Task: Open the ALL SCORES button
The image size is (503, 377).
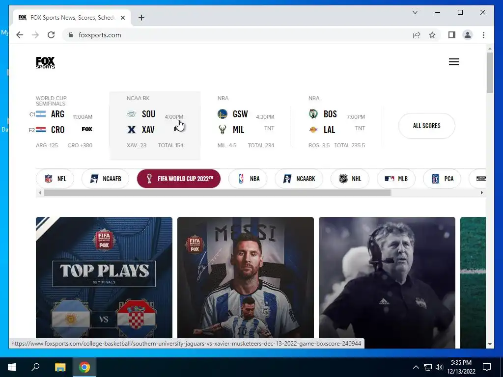Action: click(427, 126)
